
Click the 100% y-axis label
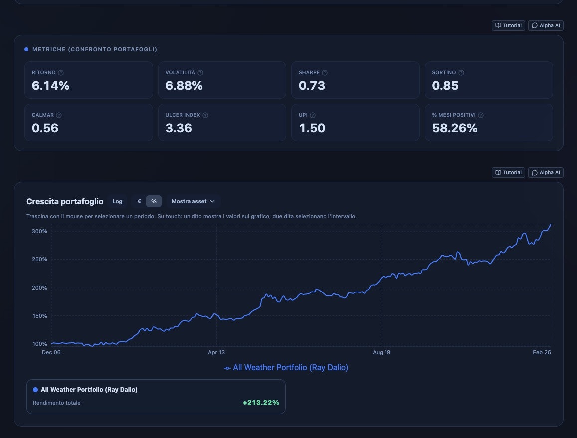coord(40,344)
